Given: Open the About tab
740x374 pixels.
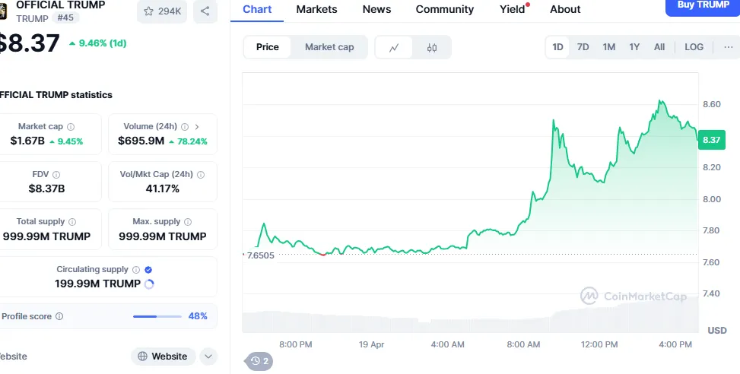Looking at the screenshot, I should pyautogui.click(x=565, y=9).
